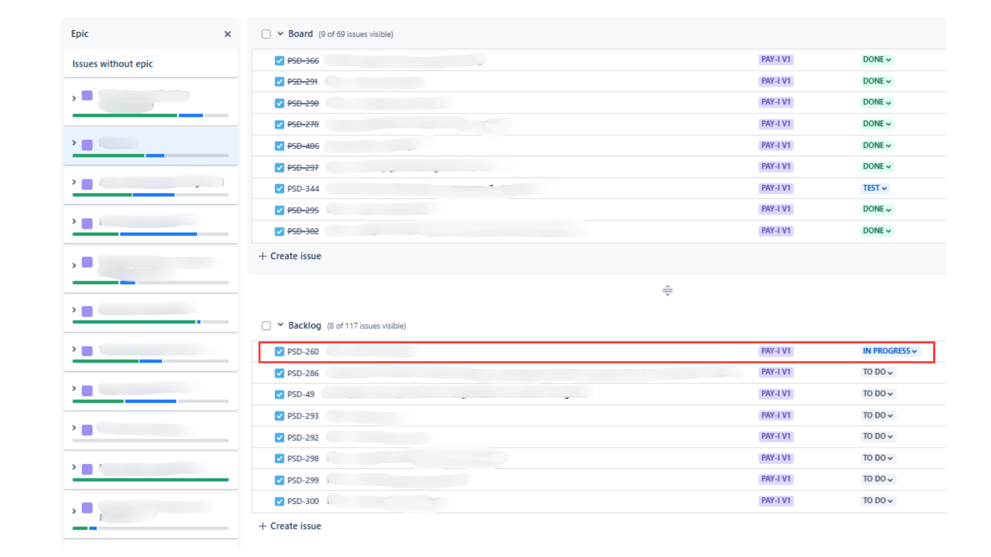This screenshot has height=557, width=991.
Task: Click the PSD-406 issue type icon
Action: [279, 146]
